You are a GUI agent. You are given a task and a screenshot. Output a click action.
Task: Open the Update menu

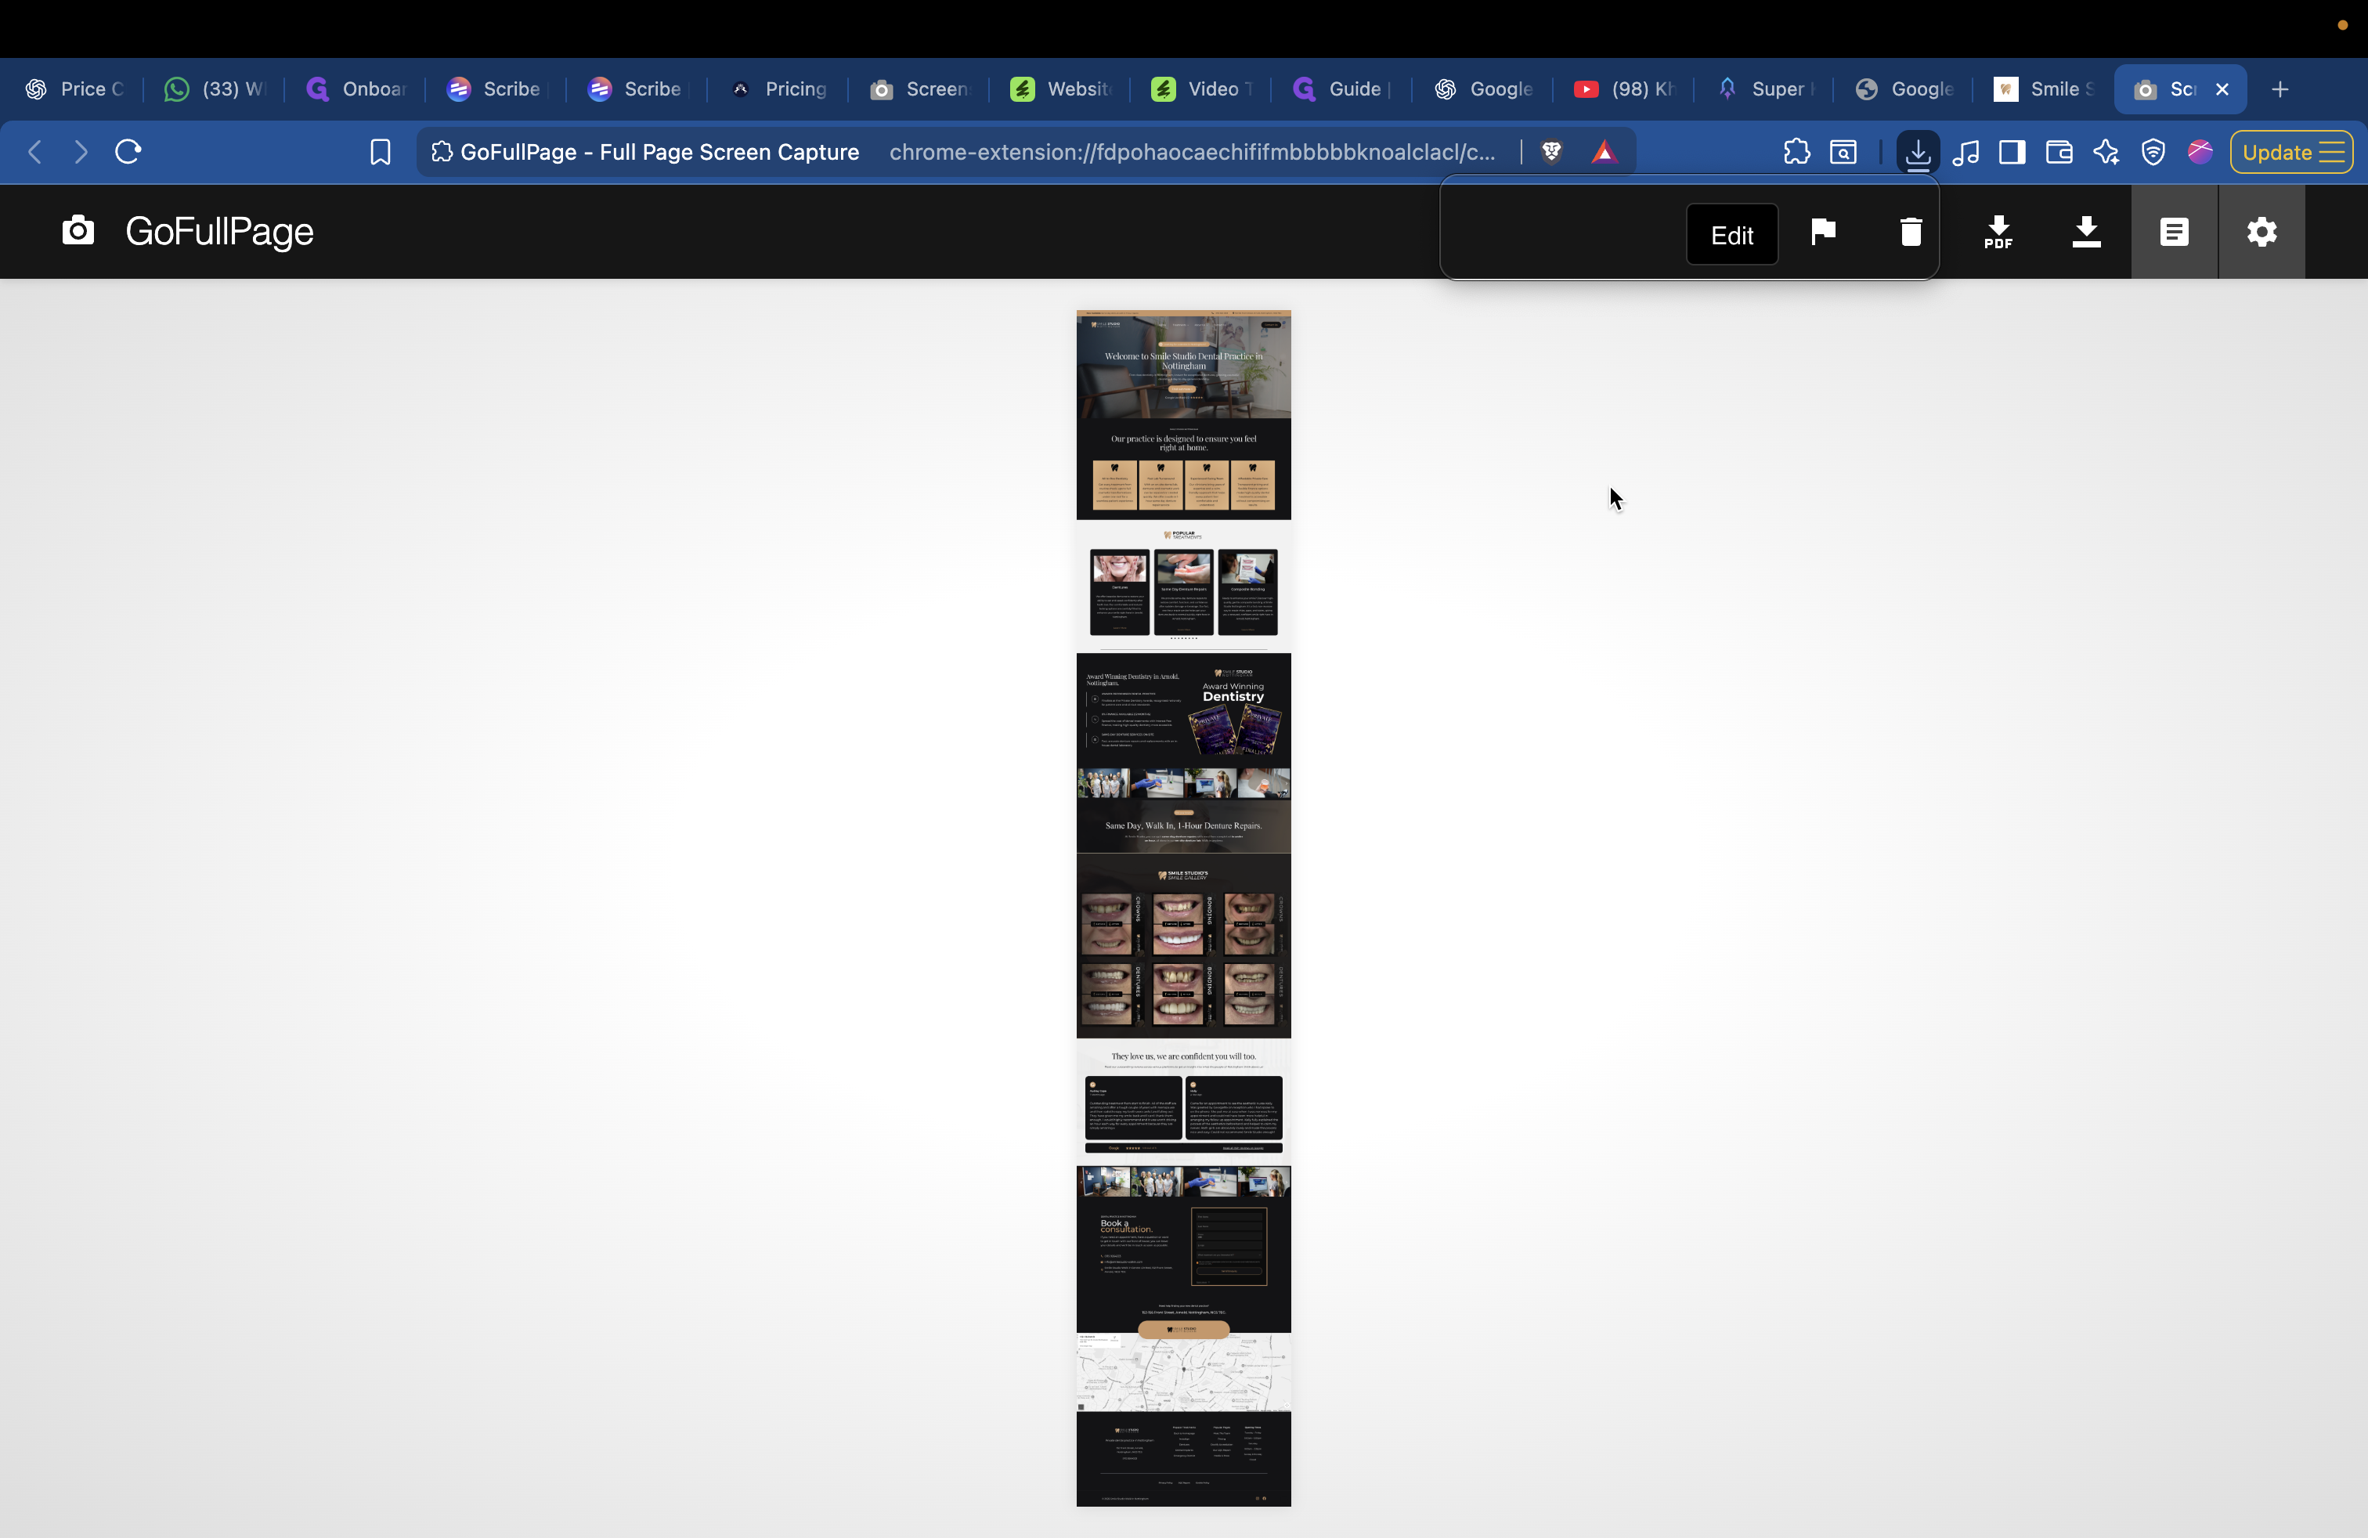(2290, 151)
